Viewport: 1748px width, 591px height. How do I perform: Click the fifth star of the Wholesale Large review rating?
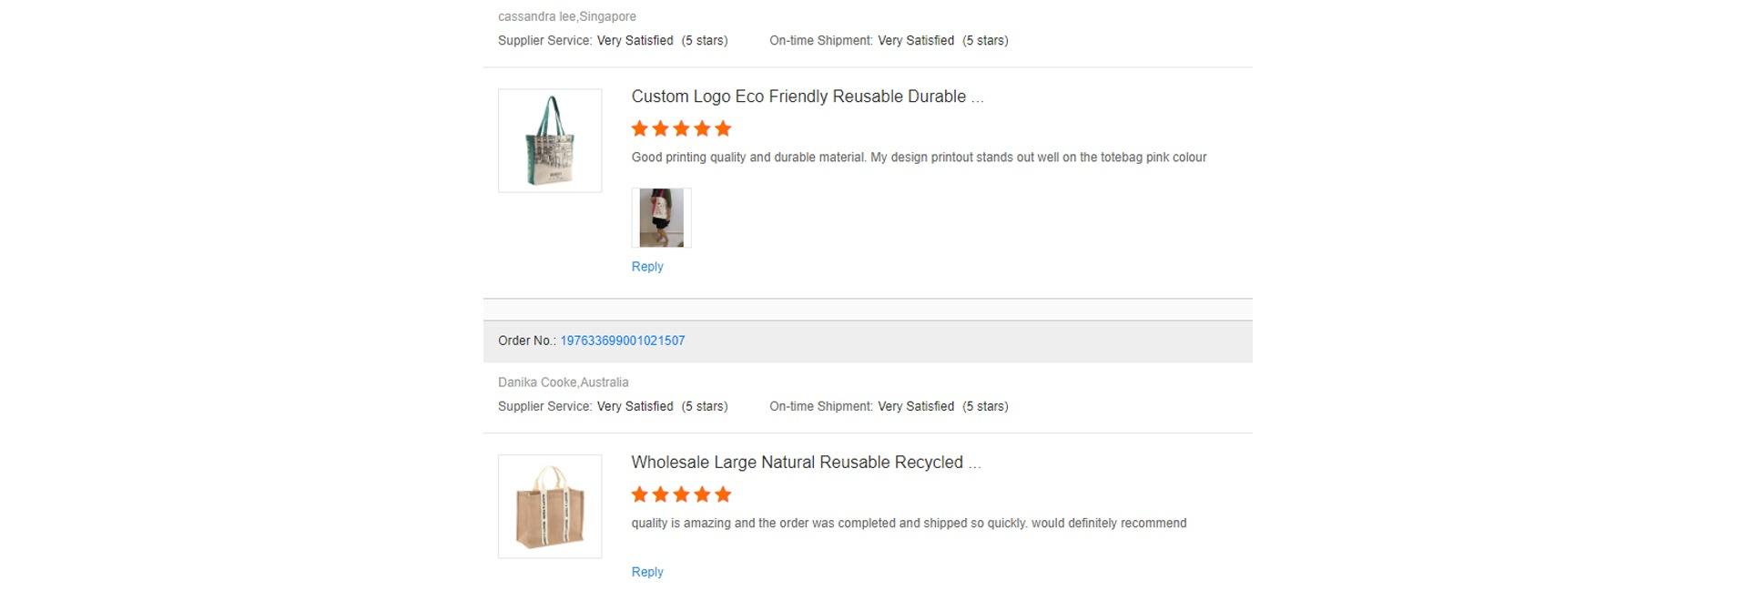tap(723, 494)
